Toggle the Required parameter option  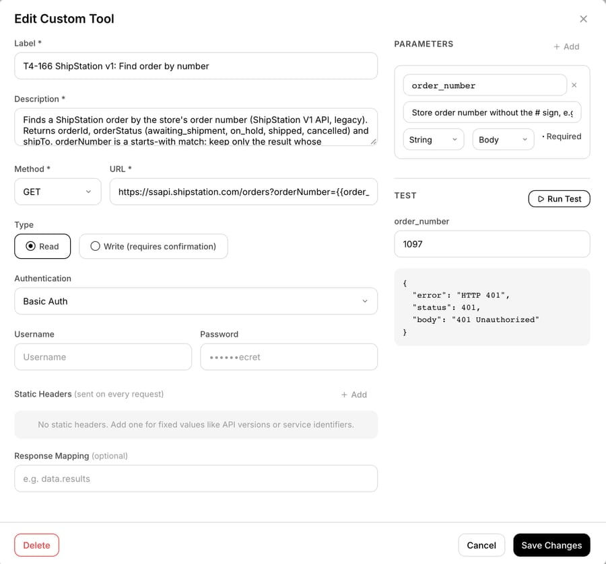coord(562,136)
